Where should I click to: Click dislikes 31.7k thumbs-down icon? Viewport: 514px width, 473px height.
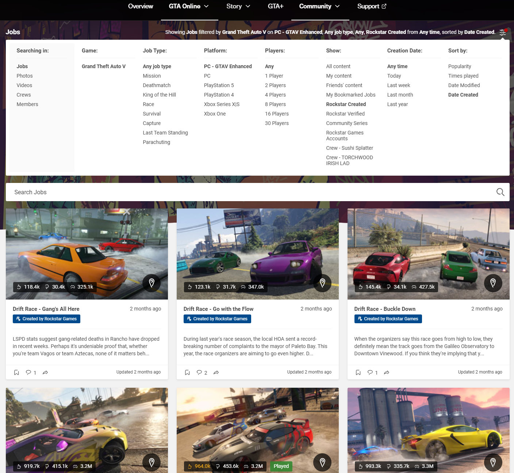[x=218, y=287]
